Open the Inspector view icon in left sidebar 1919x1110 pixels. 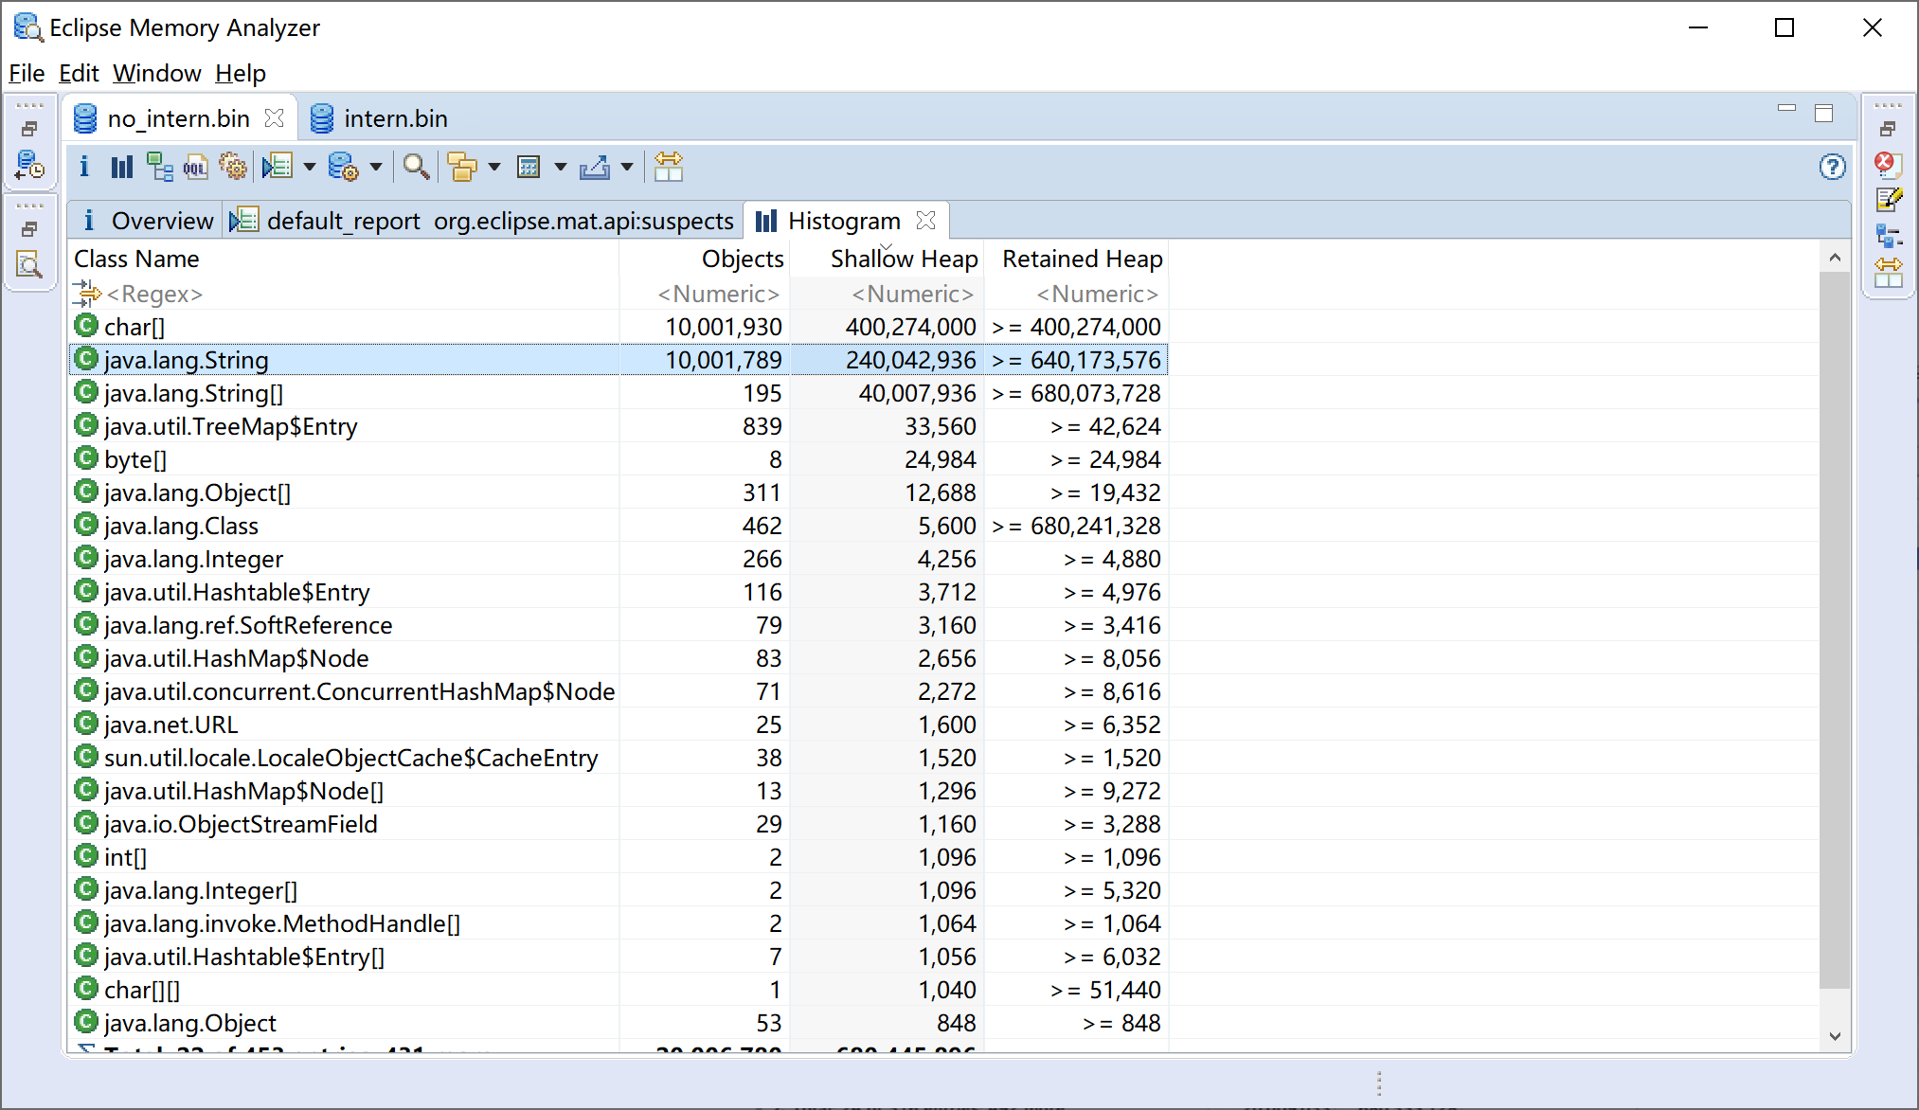tap(29, 264)
